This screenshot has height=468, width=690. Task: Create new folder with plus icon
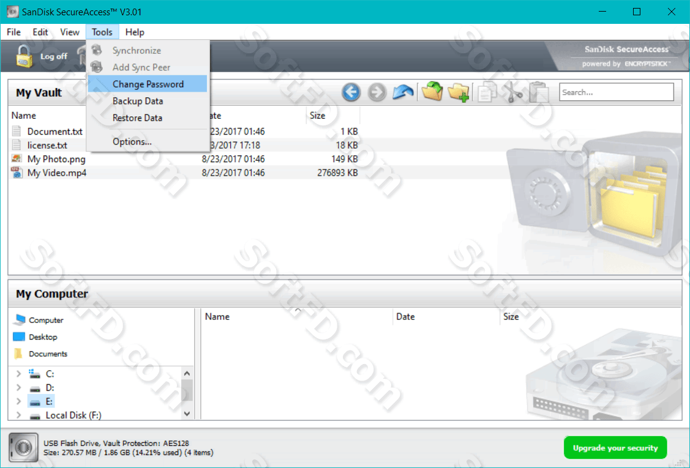click(x=458, y=92)
